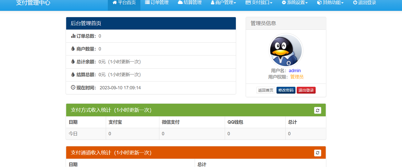Open 订单管理 from the top navigation
Screen dimensions: 402x167
(157, 3)
